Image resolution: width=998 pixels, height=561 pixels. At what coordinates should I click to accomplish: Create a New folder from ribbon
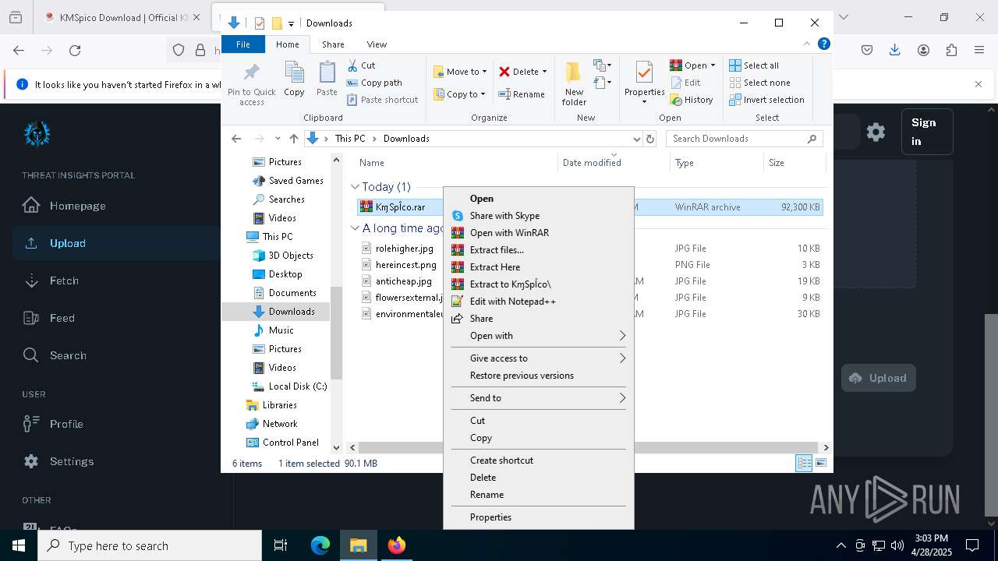tap(574, 84)
